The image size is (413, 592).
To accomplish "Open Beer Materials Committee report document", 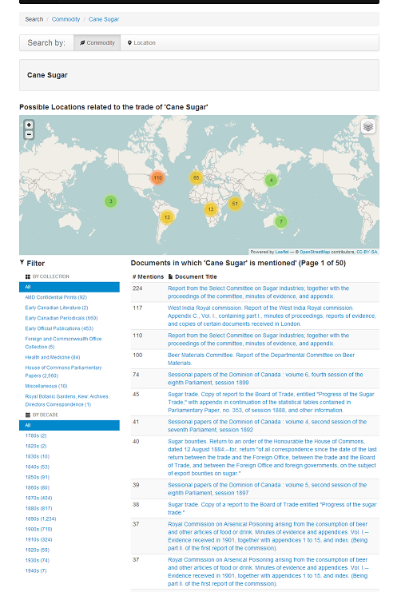I will (x=261, y=359).
